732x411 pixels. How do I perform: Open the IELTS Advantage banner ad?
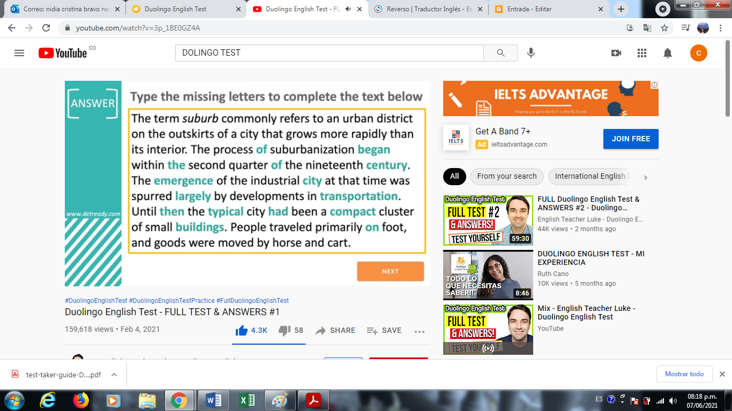click(551, 98)
